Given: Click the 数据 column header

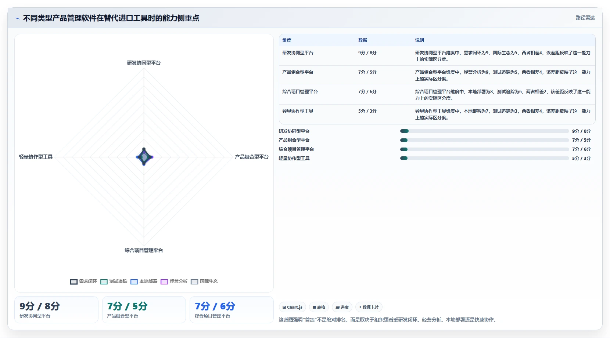Looking at the screenshot, I should (x=363, y=40).
